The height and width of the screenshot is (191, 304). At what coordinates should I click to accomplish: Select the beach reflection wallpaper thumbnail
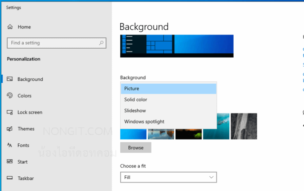point(161,134)
